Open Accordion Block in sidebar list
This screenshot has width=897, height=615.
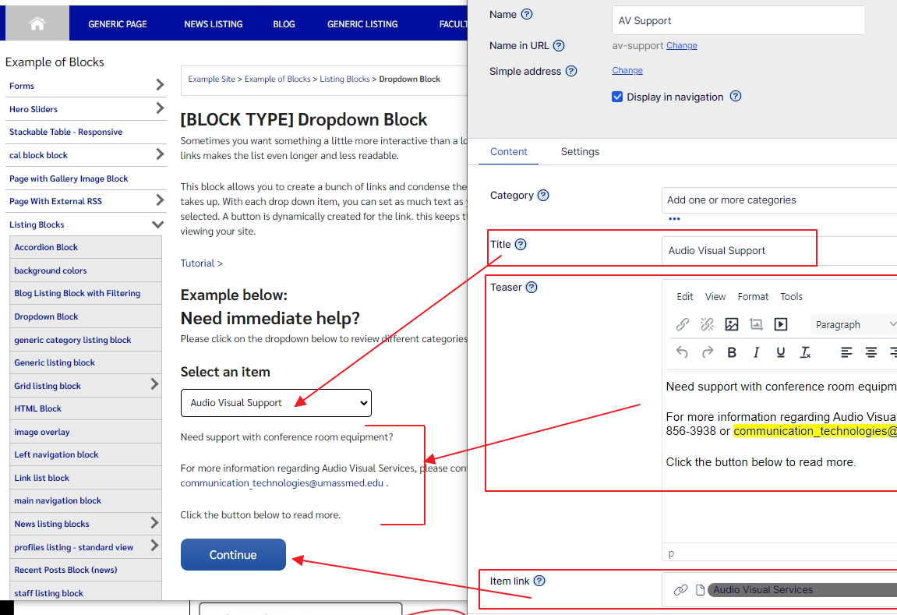pos(46,247)
